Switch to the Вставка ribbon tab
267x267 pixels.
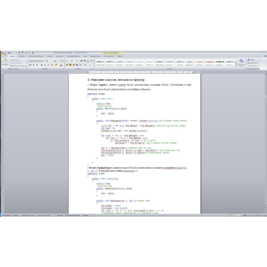21,56
